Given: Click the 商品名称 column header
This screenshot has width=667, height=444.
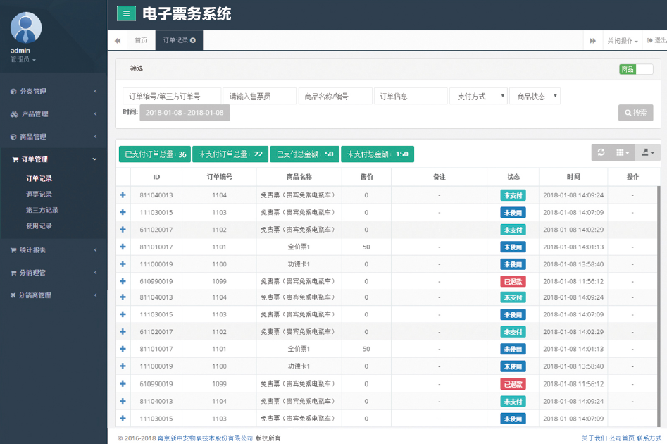Looking at the screenshot, I should (x=299, y=177).
